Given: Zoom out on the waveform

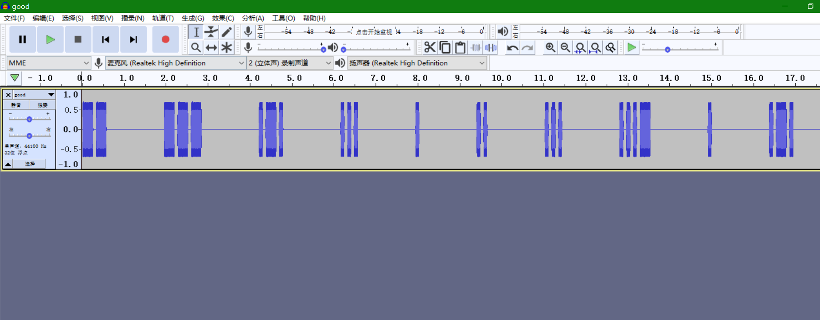Looking at the screenshot, I should [565, 47].
